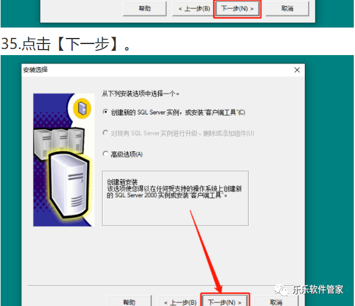Click 帮助 in the upper dialog
This screenshot has height=306, width=355.
[145, 9]
